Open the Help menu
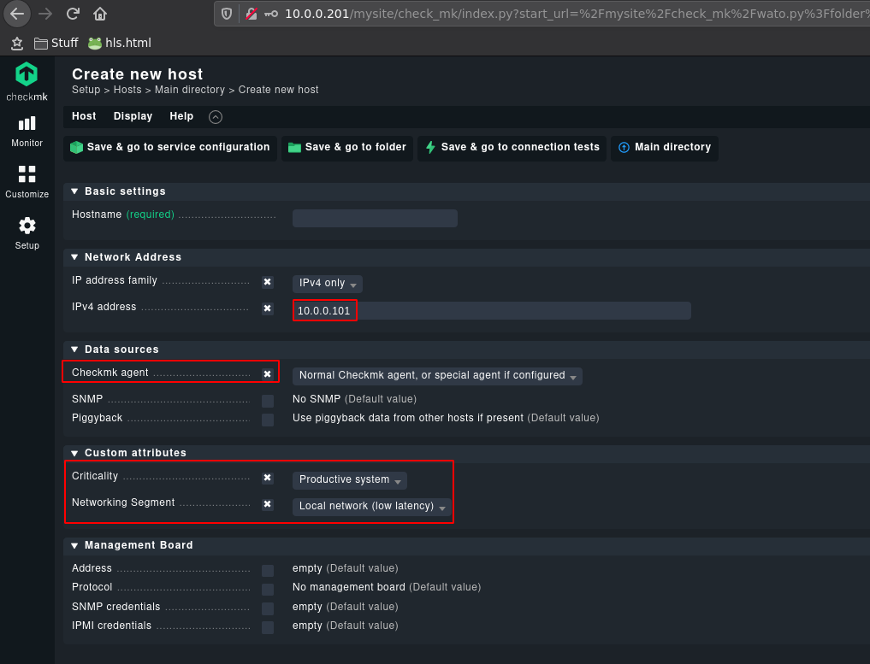Image resolution: width=870 pixels, height=664 pixels. point(181,116)
